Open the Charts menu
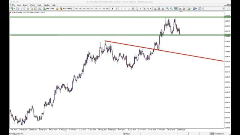 coord(33,5)
